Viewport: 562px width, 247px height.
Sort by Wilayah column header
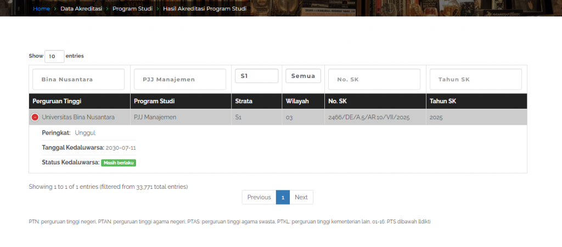[303, 101]
